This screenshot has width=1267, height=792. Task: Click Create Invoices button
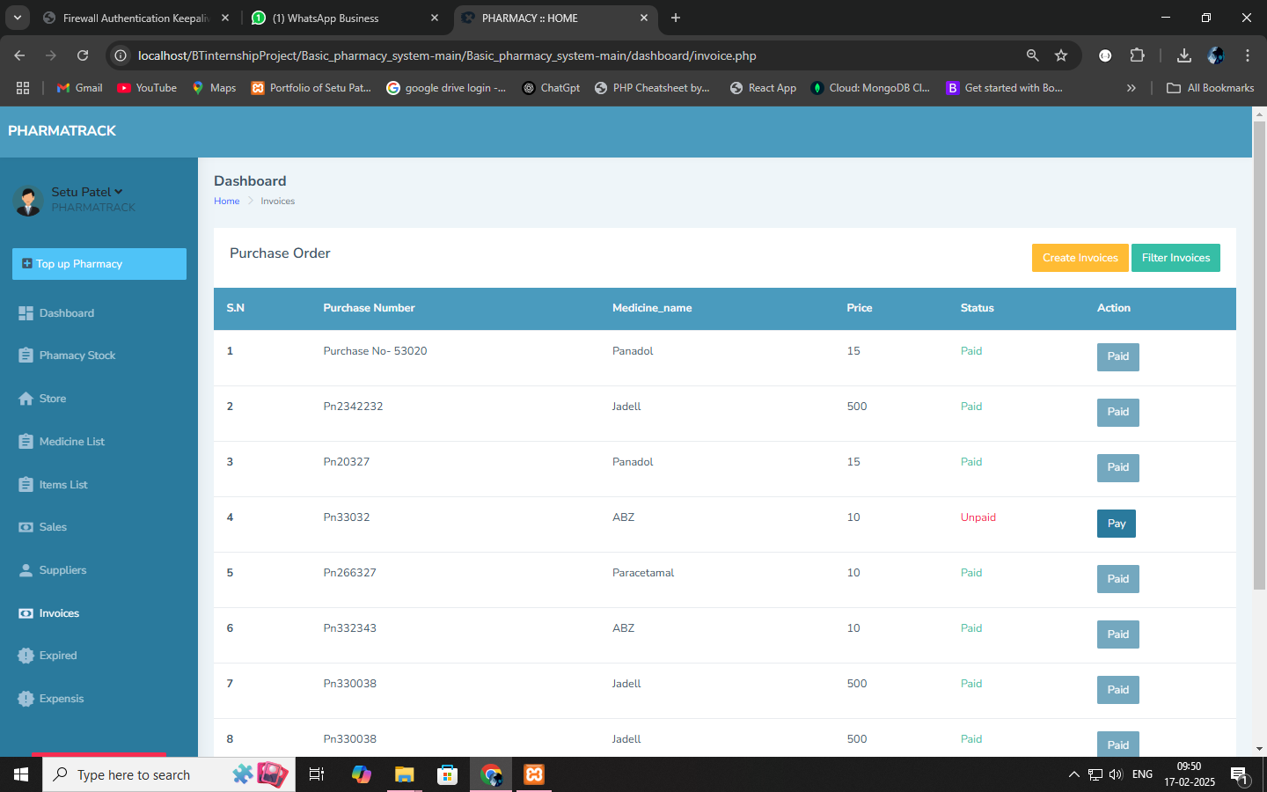coord(1080,258)
